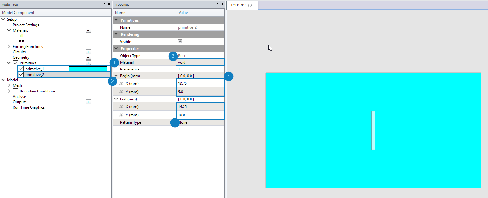This screenshot has width=488, height=198.
Task: Collapse the Model tree node
Action: pyautogui.click(x=3, y=80)
